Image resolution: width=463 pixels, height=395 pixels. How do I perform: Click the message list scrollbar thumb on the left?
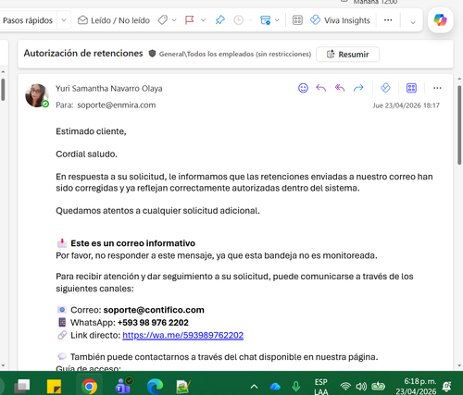pyautogui.click(x=3, y=90)
